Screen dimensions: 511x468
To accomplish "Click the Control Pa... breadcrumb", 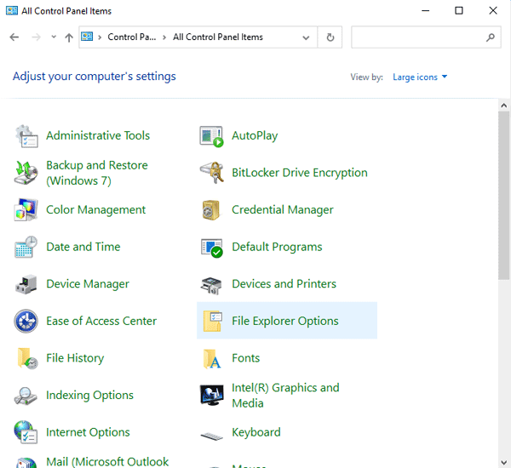I will 132,37.
